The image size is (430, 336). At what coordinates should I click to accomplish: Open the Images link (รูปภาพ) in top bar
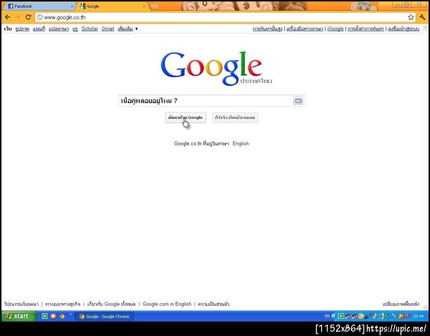coord(22,29)
